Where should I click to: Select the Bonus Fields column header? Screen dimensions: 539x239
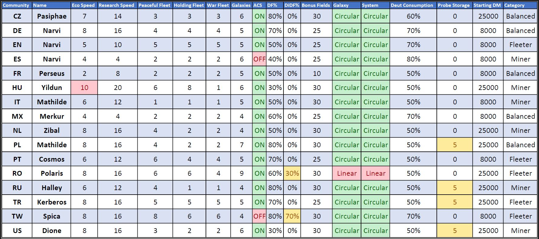[x=316, y=5]
